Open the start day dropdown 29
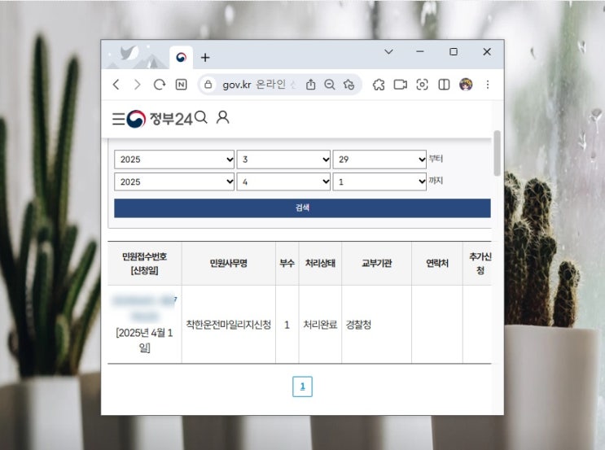 [379, 159]
